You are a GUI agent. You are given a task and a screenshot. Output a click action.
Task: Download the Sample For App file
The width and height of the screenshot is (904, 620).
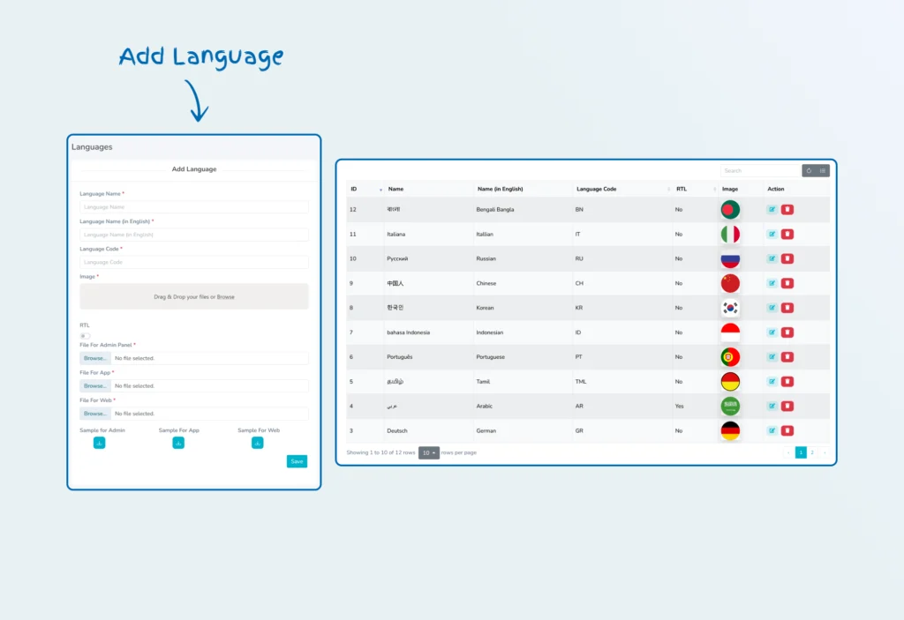pos(178,443)
